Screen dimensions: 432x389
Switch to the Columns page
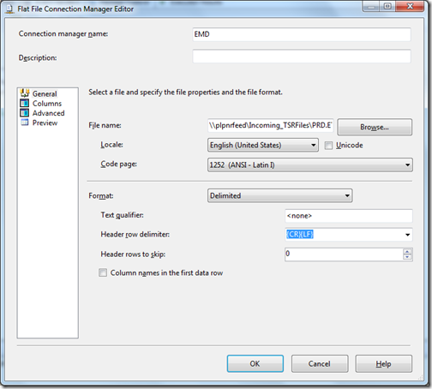(47, 104)
